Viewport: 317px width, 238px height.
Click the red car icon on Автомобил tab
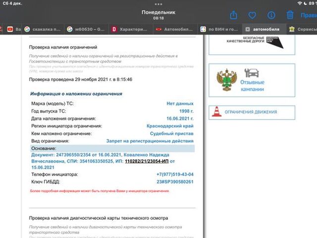158,29
